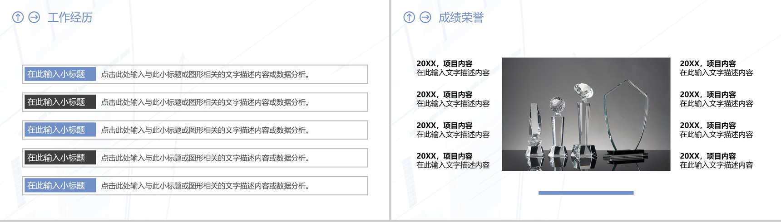Click bottom-left 在此输入文字描述内容 line left of photo
Screen dimensions: 781x222
pyautogui.click(x=453, y=165)
